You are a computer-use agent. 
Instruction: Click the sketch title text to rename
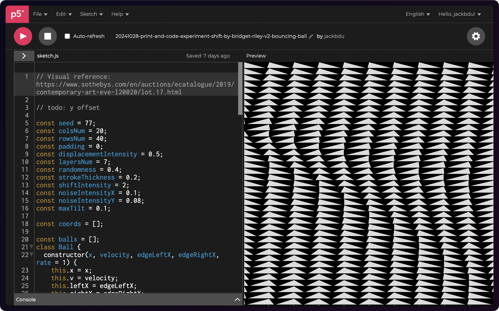click(211, 36)
